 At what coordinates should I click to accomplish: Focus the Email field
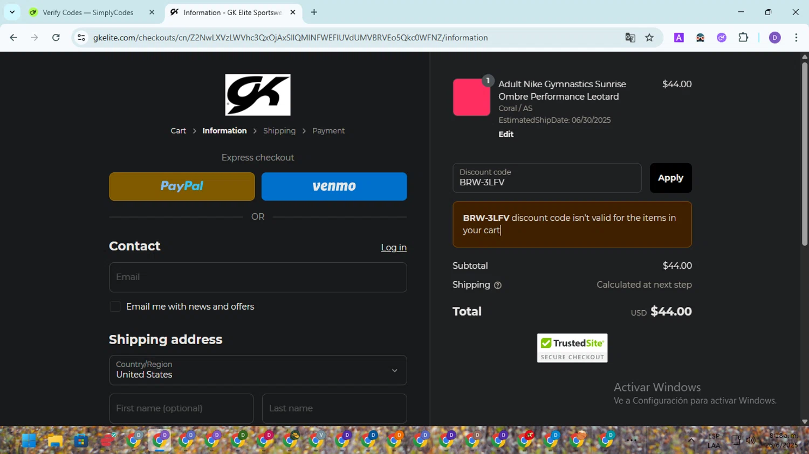click(258, 277)
